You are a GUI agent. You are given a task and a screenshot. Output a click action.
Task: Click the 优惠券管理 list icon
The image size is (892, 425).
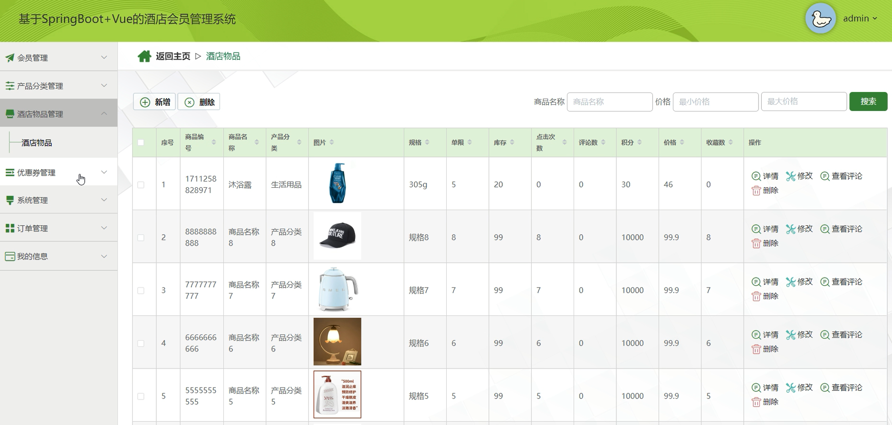click(10, 173)
